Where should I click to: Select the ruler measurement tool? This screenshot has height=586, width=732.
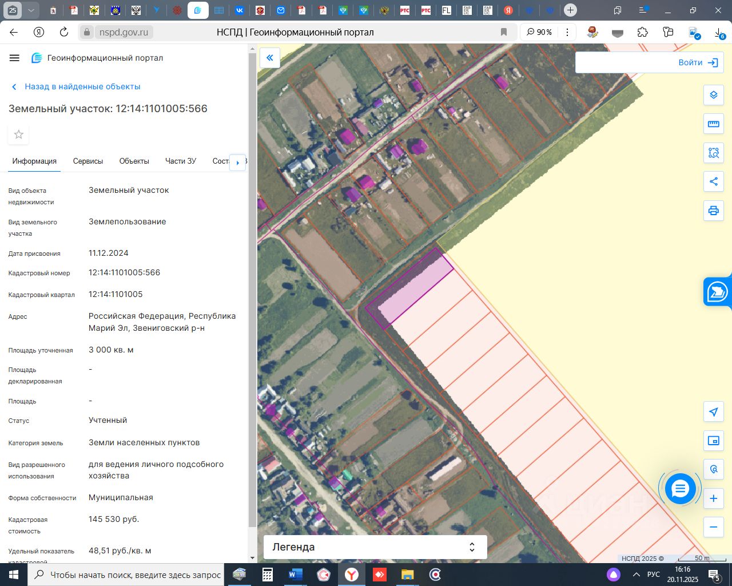[713, 124]
